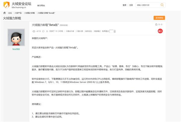Go to previous thread arrow icon
The image size is (181, 122).
coord(159,24)
